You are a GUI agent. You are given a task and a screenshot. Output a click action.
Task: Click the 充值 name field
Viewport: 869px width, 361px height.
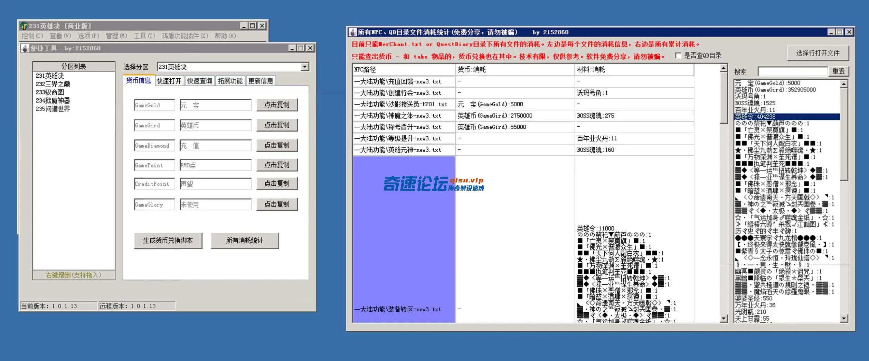point(215,145)
